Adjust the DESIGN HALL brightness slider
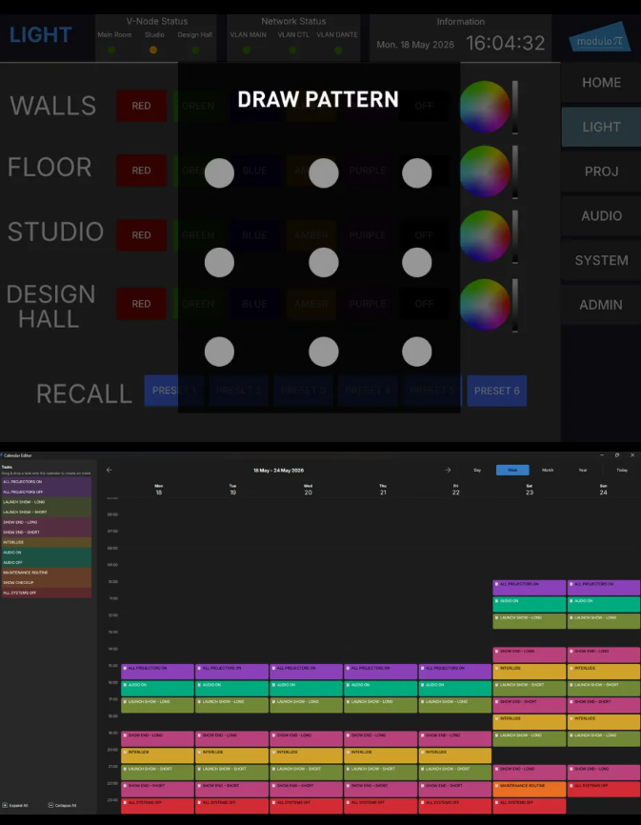Image resolution: width=641 pixels, height=825 pixels. [515, 305]
